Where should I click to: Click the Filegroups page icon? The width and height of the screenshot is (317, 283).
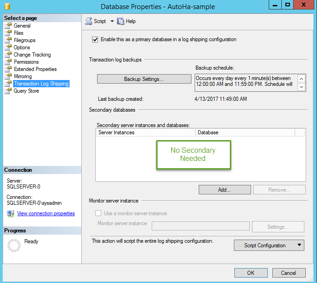click(x=8, y=40)
